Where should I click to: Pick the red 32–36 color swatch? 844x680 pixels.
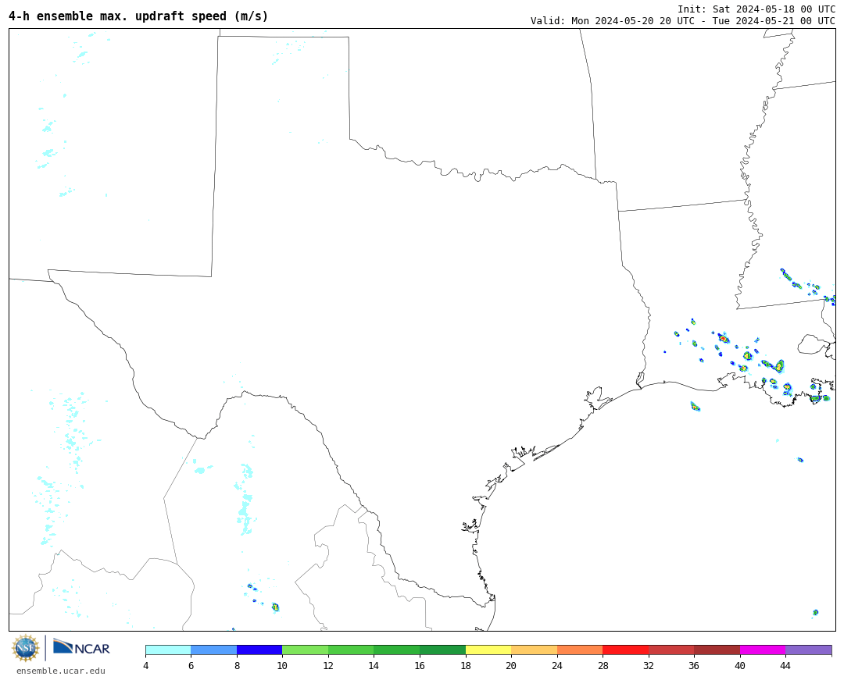(671, 650)
